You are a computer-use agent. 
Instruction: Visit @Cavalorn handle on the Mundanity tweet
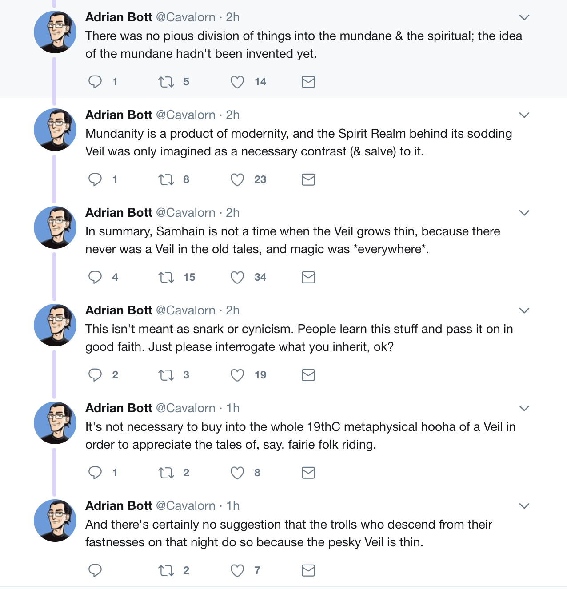186,115
